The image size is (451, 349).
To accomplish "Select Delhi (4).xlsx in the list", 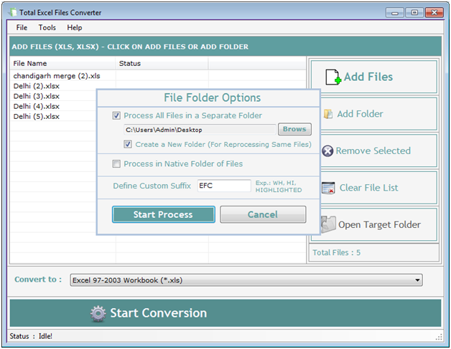I will coord(36,107).
